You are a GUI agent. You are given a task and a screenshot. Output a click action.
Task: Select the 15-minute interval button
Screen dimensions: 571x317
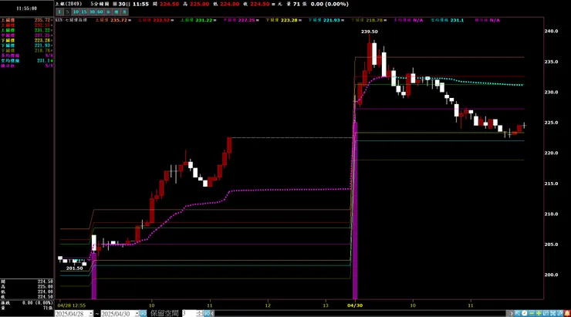tap(84, 12)
